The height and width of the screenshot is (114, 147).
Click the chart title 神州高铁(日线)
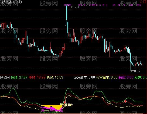pos(11,2)
